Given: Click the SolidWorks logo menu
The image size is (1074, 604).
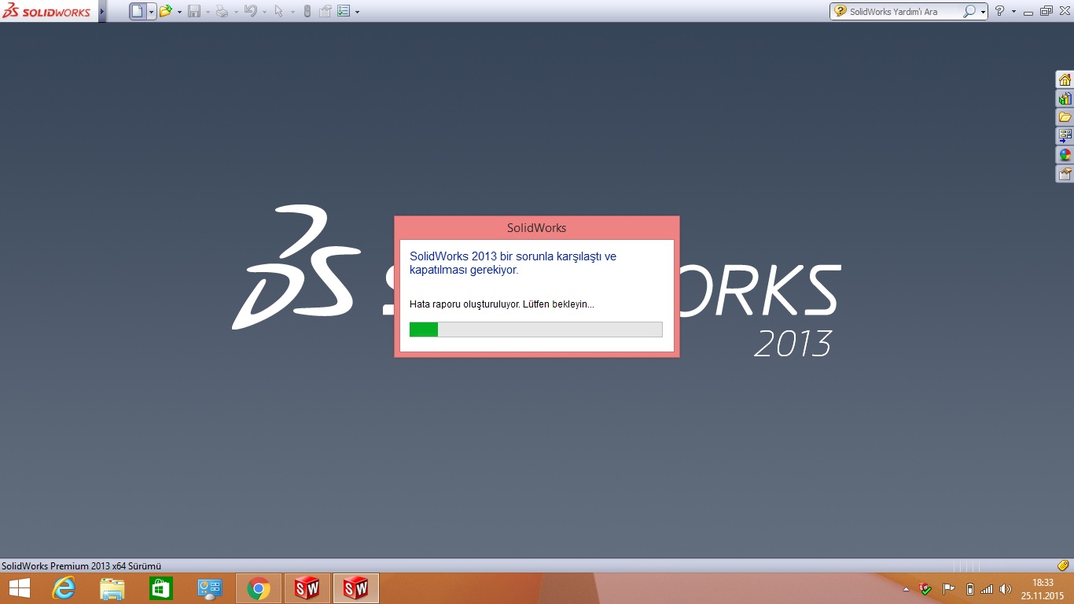Looking at the screenshot, I should (x=46, y=11).
